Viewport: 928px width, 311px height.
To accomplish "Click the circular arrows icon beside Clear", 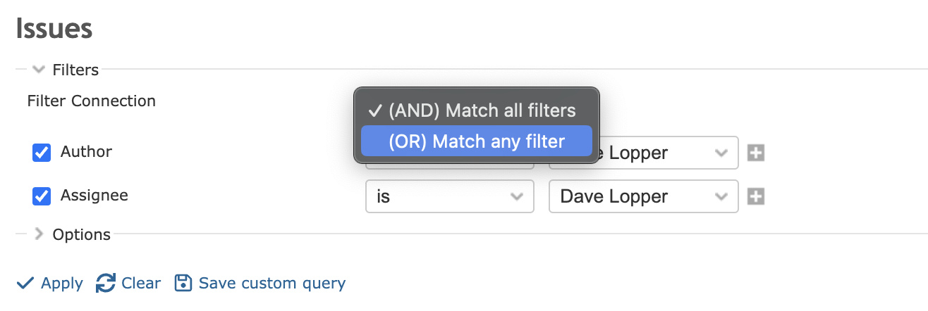I will pos(106,284).
